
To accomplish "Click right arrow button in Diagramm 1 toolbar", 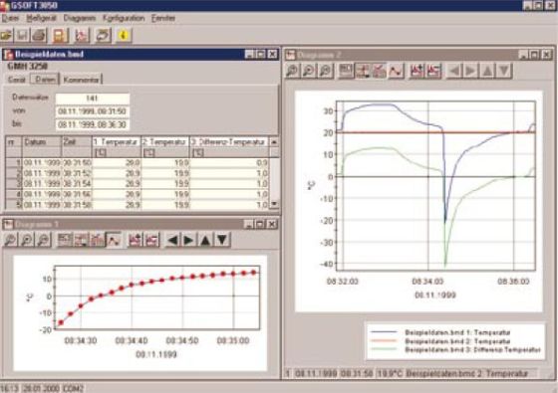I will click(188, 240).
